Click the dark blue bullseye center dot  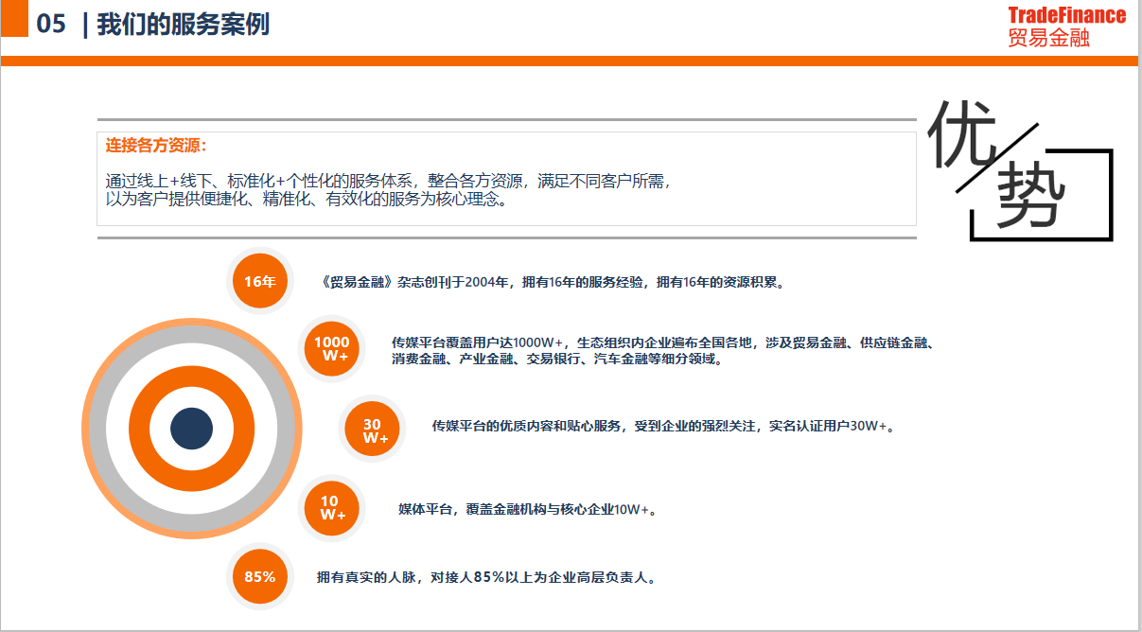(191, 429)
